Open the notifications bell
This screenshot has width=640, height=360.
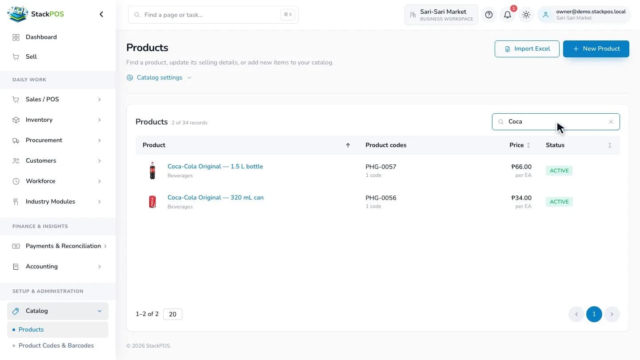point(508,15)
